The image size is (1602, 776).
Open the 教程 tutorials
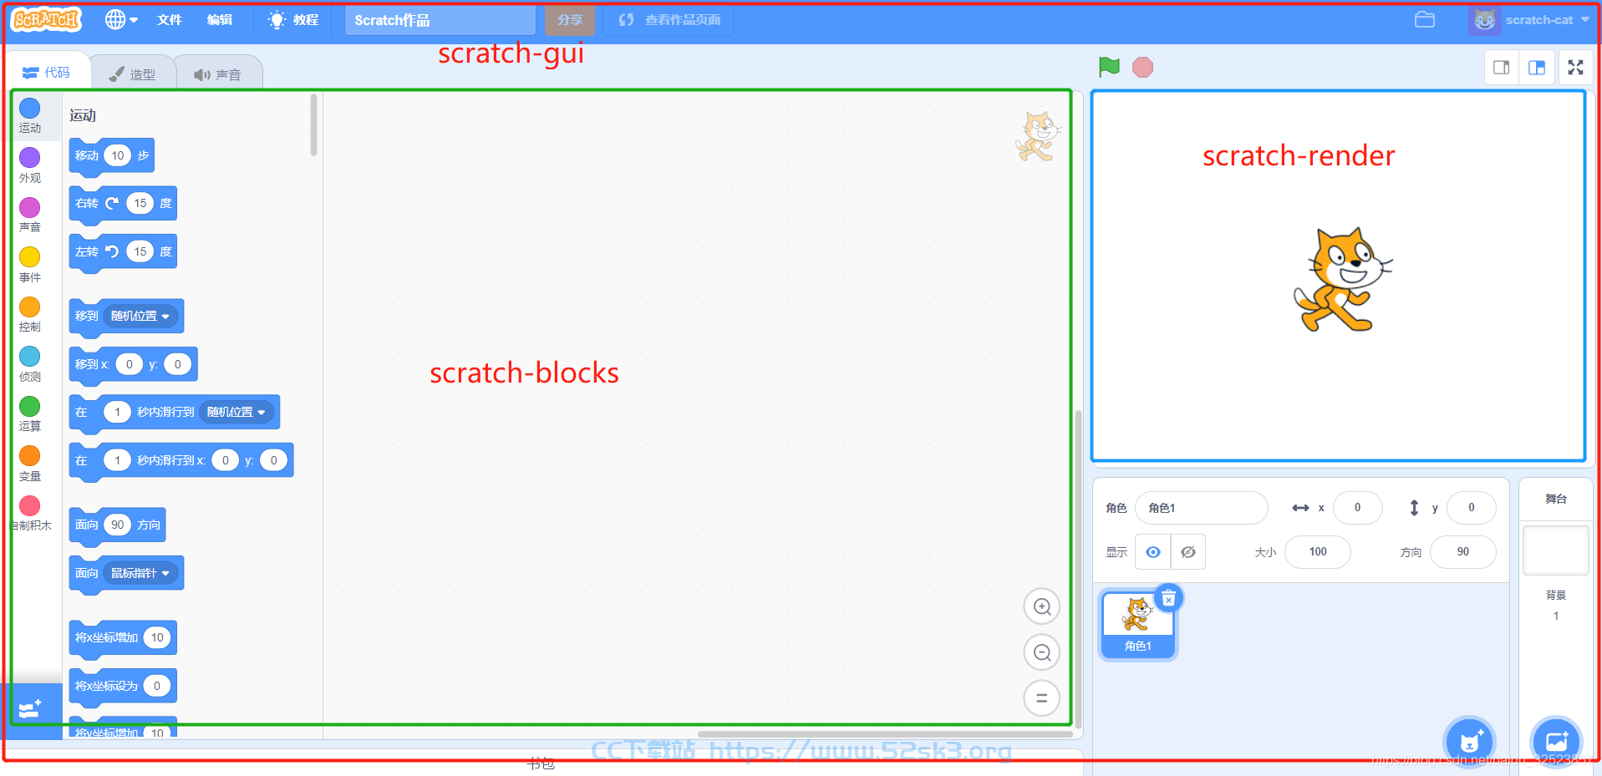coord(293,19)
